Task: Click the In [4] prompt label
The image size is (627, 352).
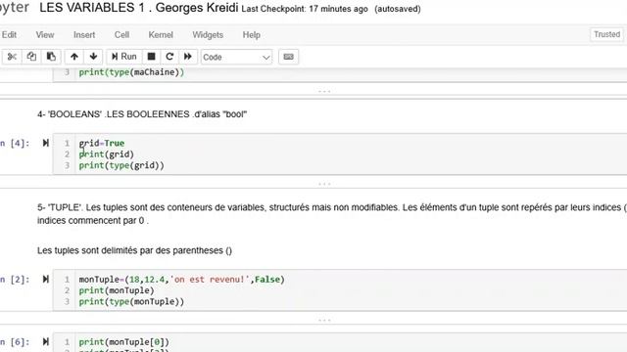Action: click(15, 144)
